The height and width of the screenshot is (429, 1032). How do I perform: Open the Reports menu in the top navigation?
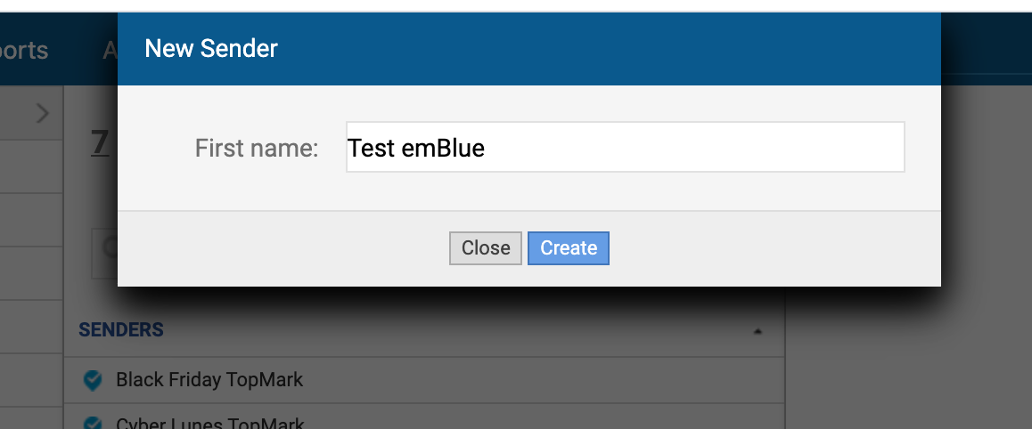tap(24, 50)
